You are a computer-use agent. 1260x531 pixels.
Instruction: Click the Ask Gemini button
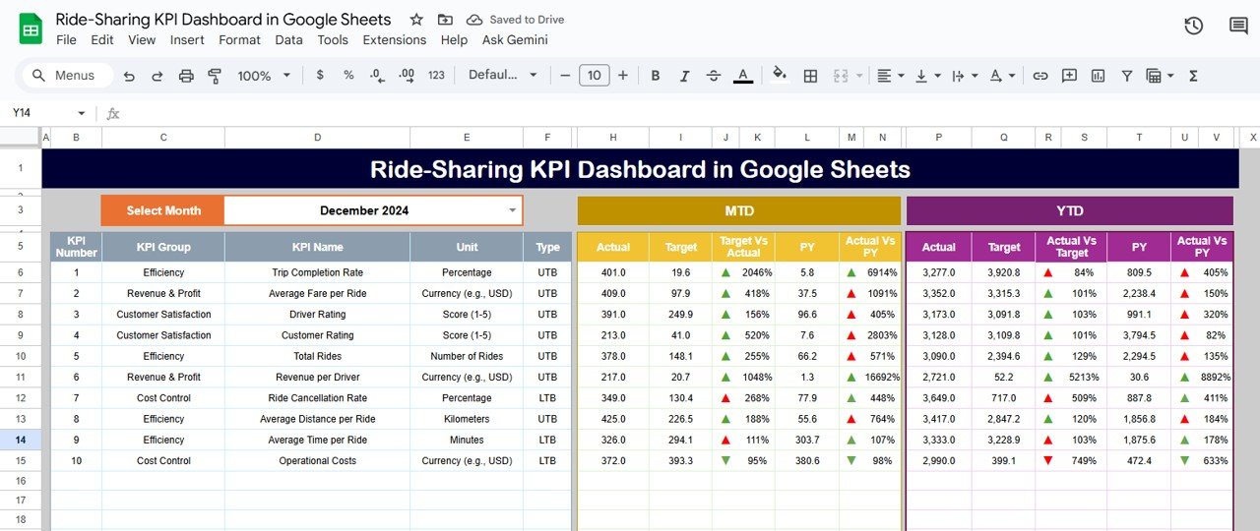coord(515,40)
